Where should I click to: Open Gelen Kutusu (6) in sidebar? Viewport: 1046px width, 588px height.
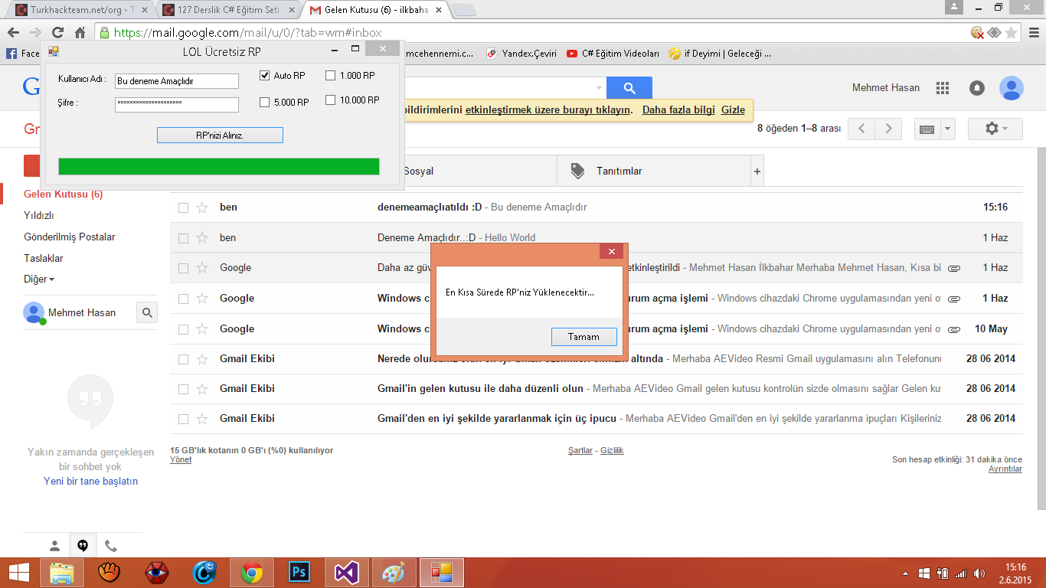pyautogui.click(x=64, y=194)
